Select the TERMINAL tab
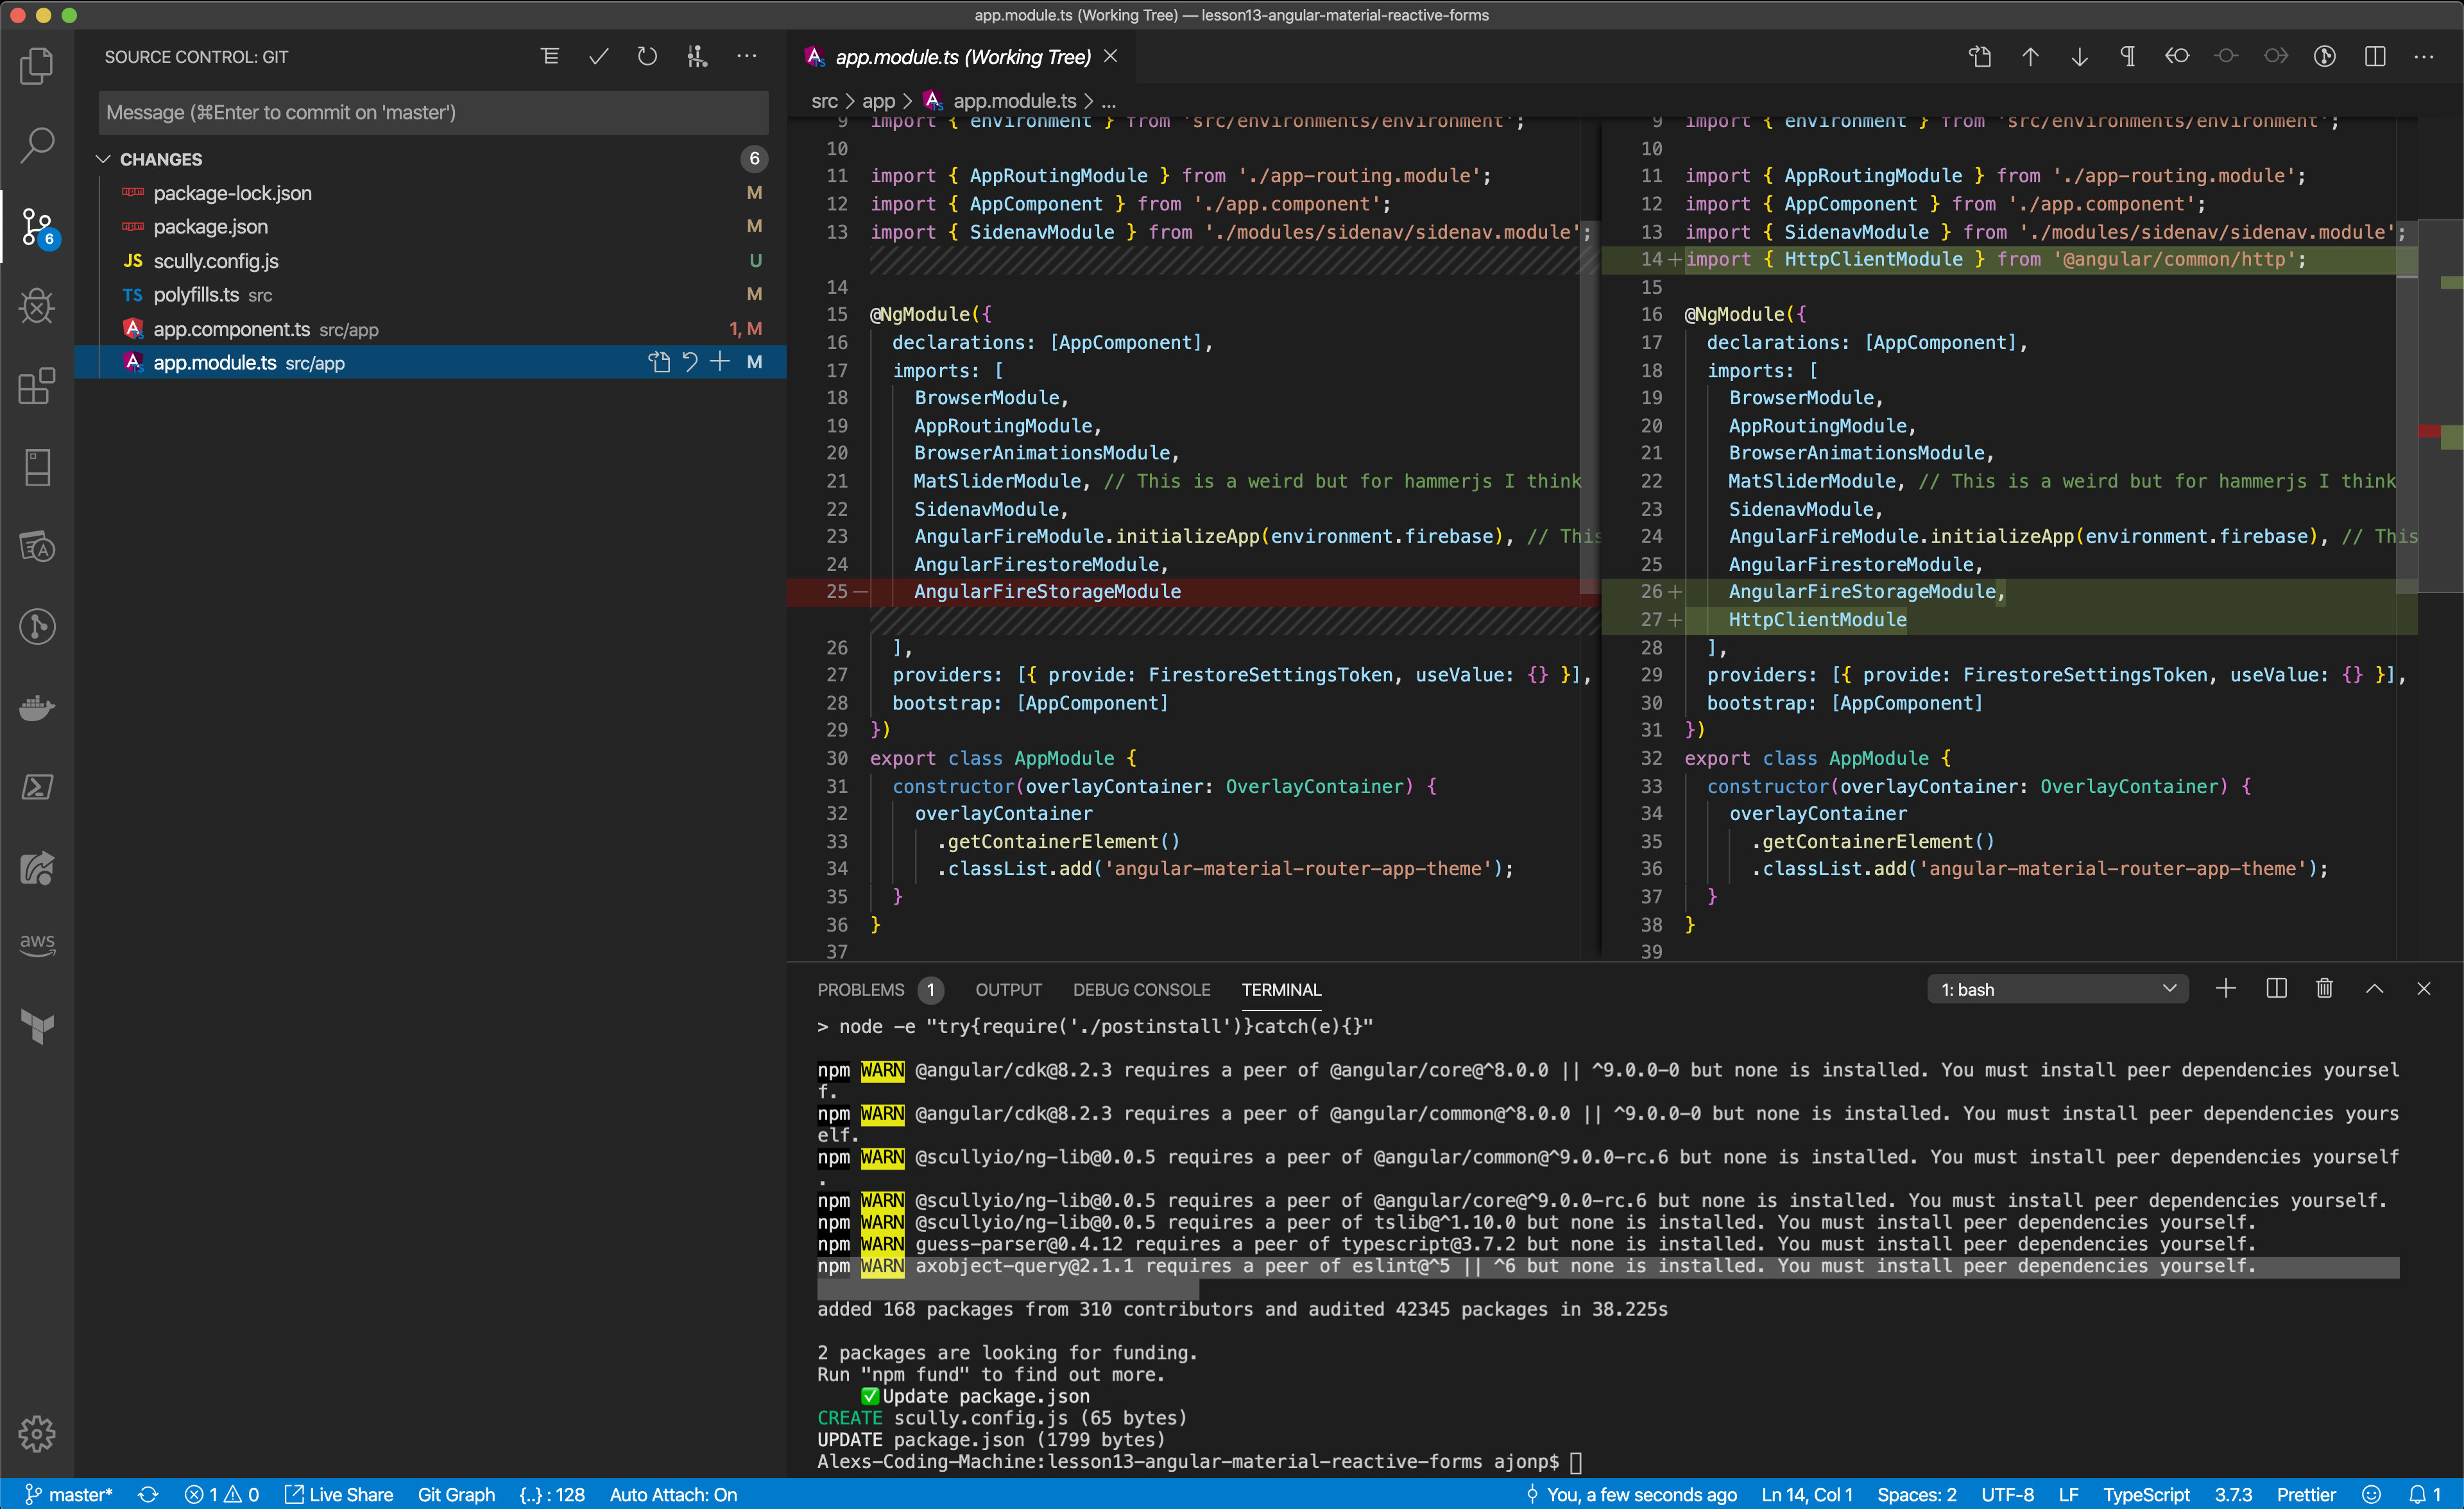The height and width of the screenshot is (1509, 2464). pyautogui.click(x=1281, y=989)
